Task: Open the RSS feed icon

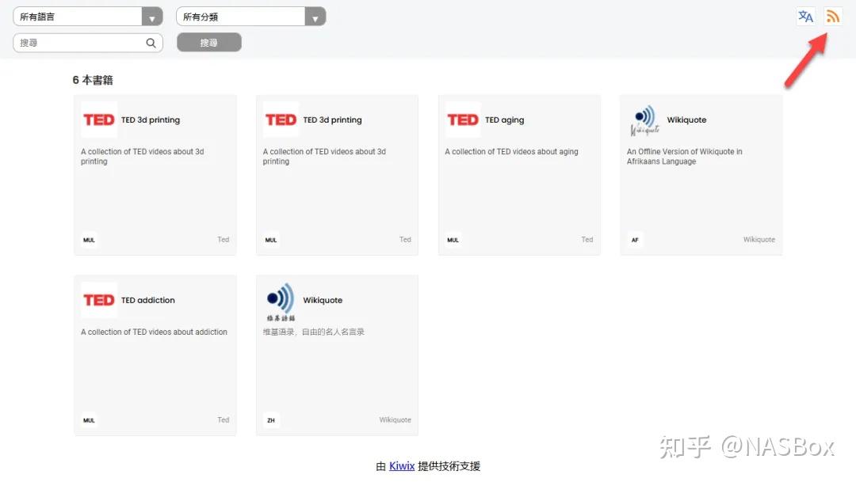Action: (832, 17)
